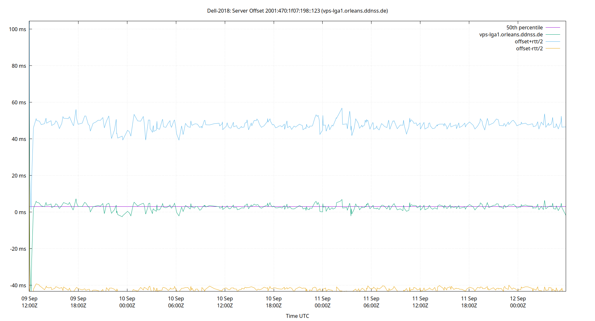Click the "12 Sep 00:00Z" tick label
595x321 pixels.
point(518,302)
